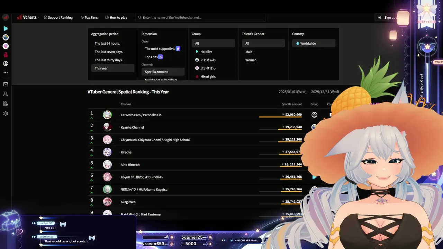Open the Support Ranking tab
The image size is (443, 249).
click(x=58, y=17)
